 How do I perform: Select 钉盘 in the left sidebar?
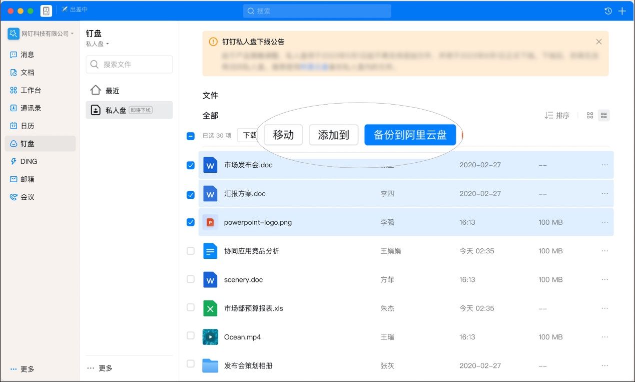tap(40, 144)
